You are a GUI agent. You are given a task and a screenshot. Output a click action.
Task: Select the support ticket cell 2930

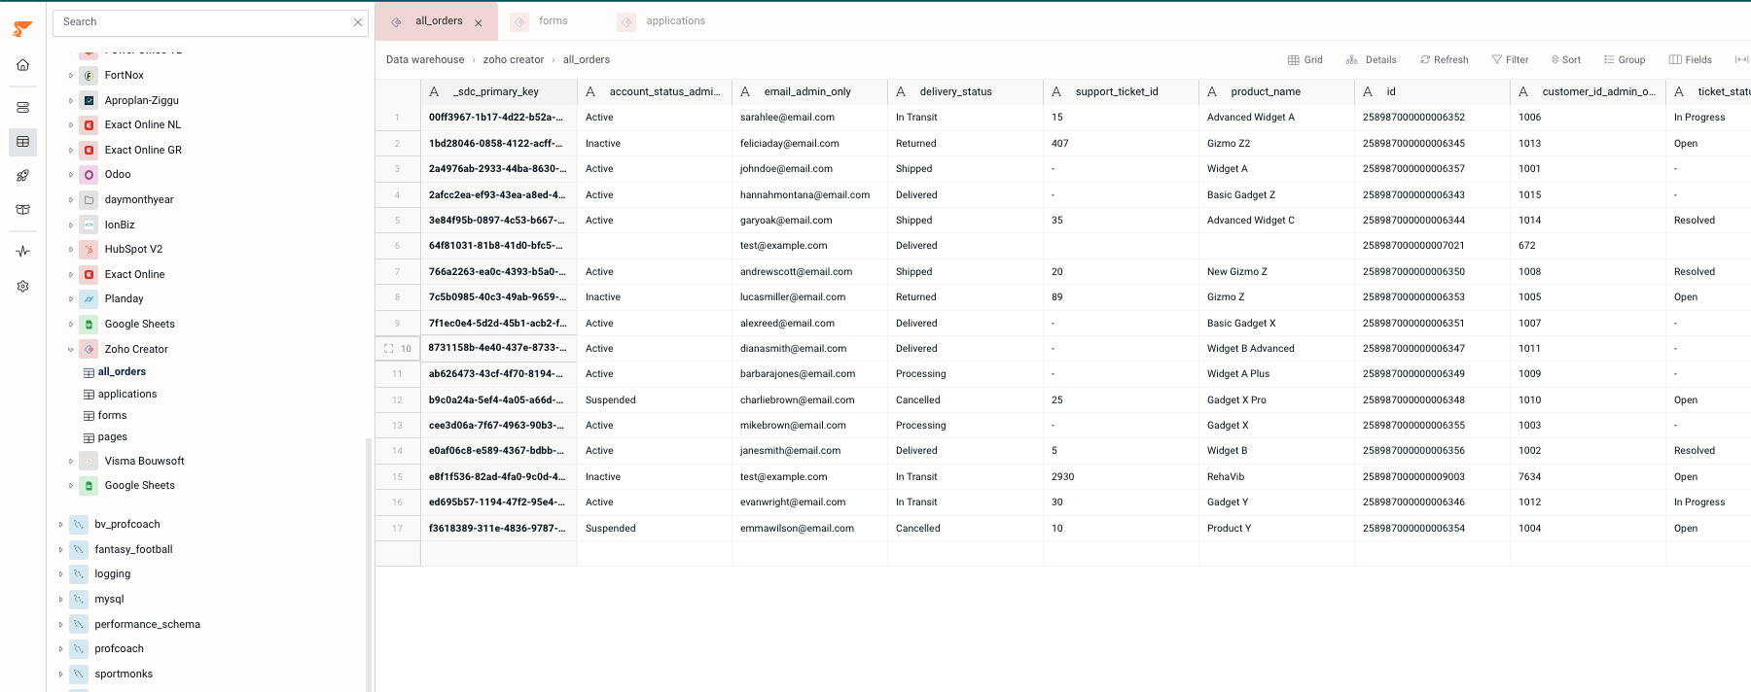[x=1121, y=477]
